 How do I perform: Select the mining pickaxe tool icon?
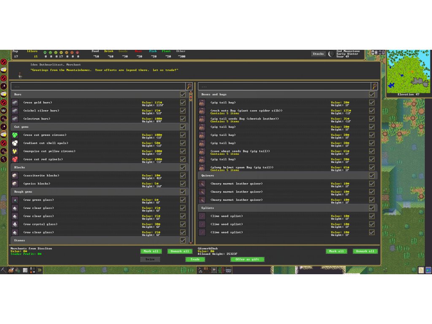3,270
